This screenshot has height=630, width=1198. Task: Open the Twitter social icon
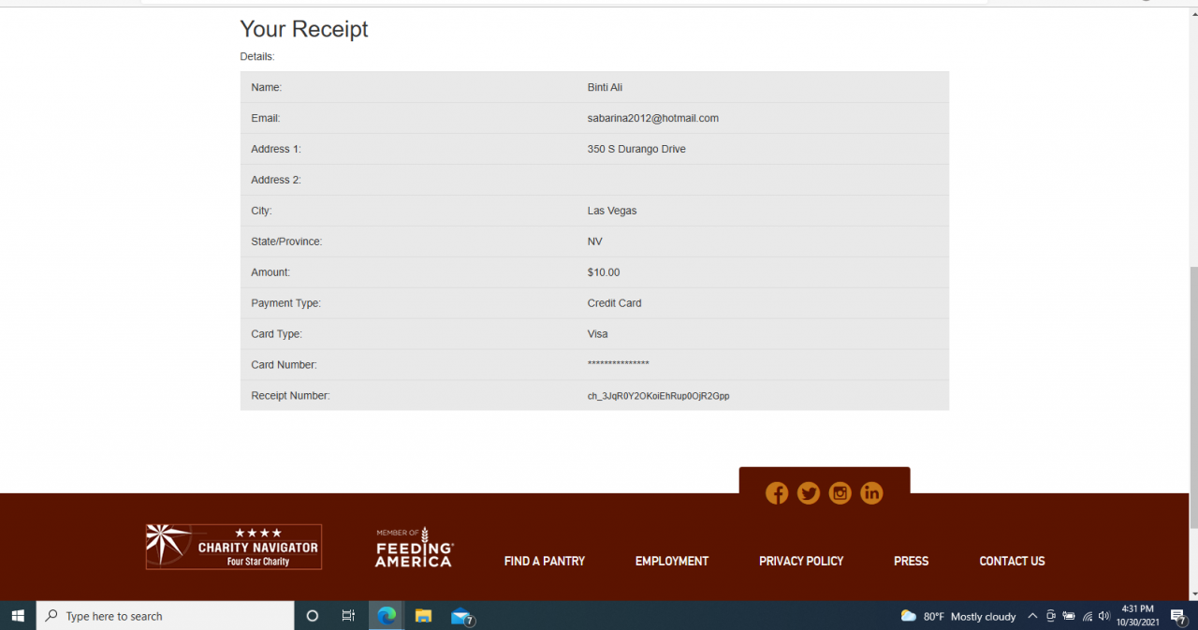point(809,493)
